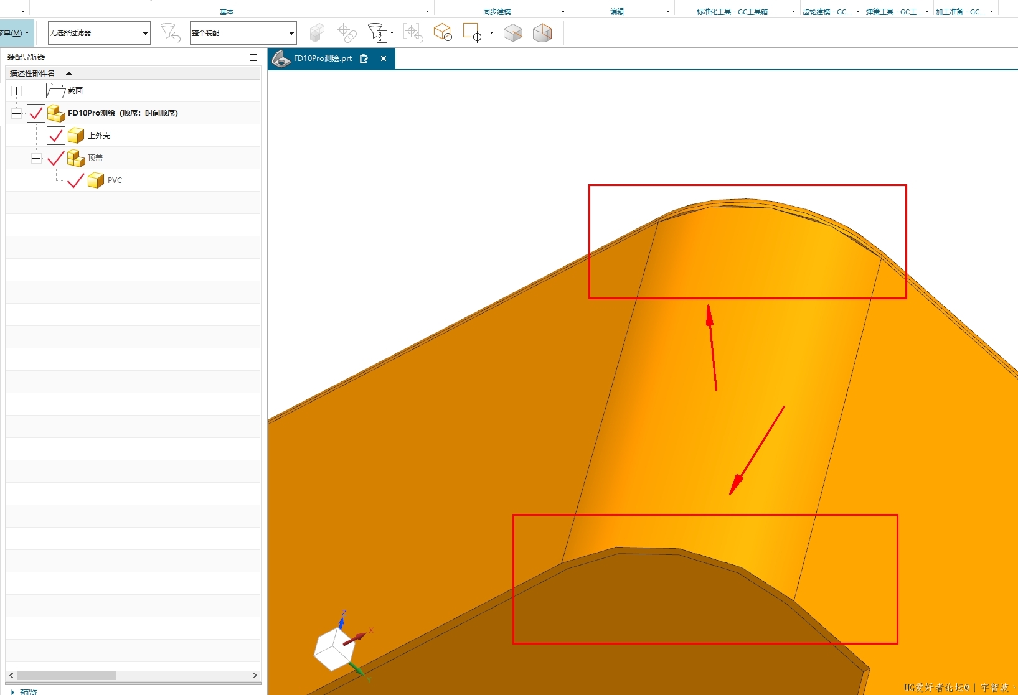Toggle the FD10Pro测绘 assembly checkbox
The image size is (1018, 695).
[36, 113]
